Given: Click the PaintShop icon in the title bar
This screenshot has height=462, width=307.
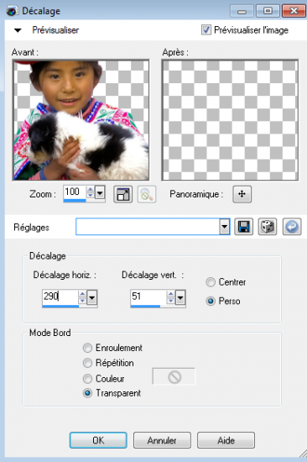Looking at the screenshot, I should [12, 11].
